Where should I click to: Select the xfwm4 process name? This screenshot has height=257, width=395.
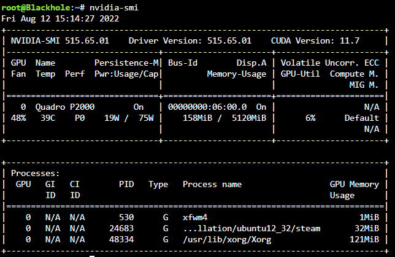[195, 218]
